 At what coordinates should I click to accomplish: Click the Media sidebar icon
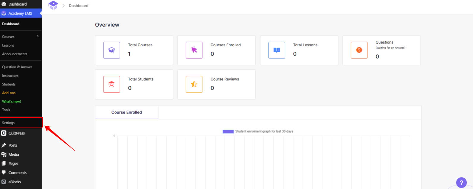point(4,155)
